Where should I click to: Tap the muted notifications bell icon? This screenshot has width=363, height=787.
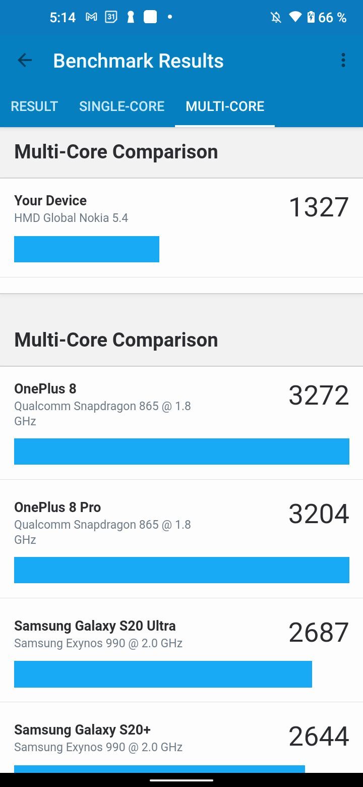tap(276, 18)
